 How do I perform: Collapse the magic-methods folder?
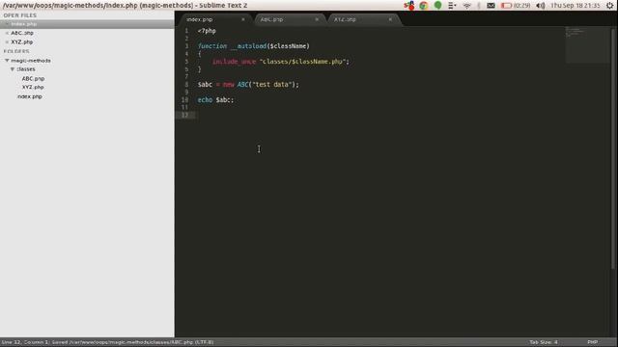pos(7,61)
